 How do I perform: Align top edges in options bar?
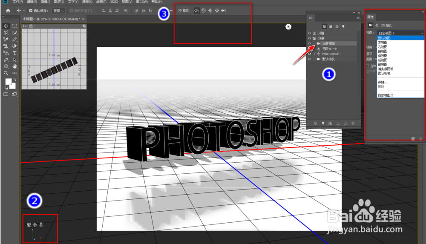137,11
